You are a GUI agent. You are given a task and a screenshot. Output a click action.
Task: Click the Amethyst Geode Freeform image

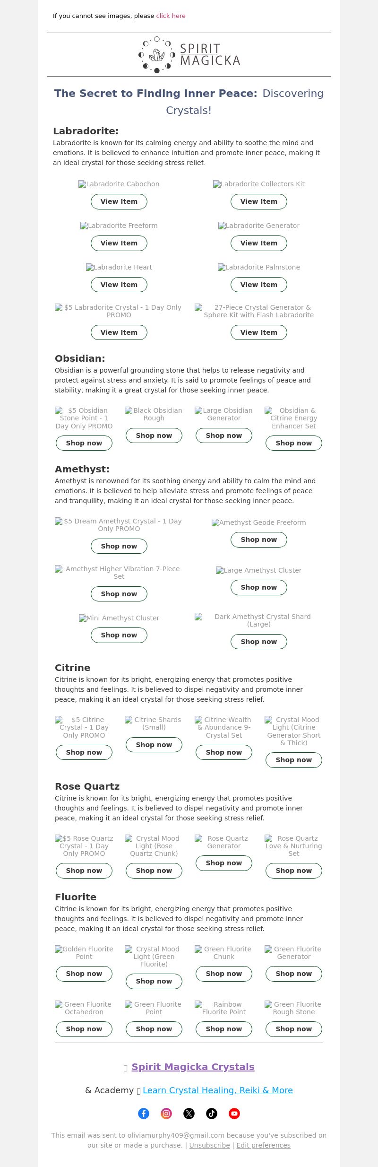tap(259, 523)
